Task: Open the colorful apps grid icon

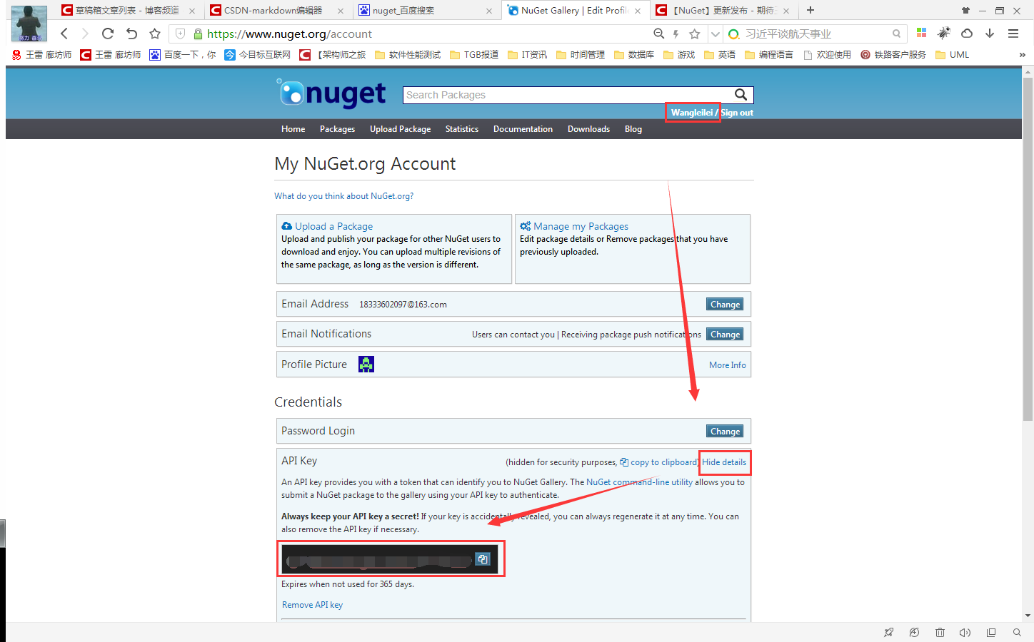Action: 921,33
